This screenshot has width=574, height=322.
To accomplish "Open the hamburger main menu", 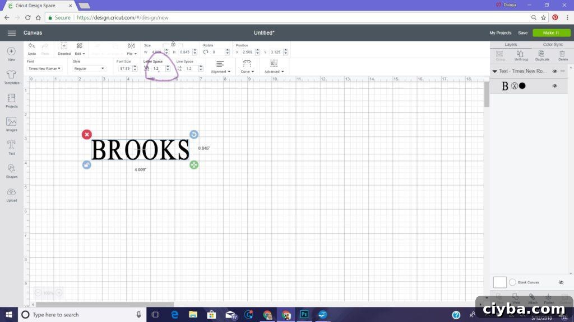I will [12, 33].
